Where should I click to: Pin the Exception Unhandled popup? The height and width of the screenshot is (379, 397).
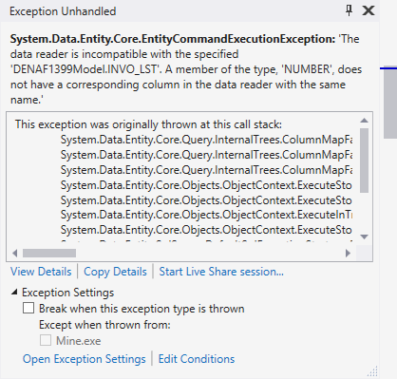[x=349, y=10]
